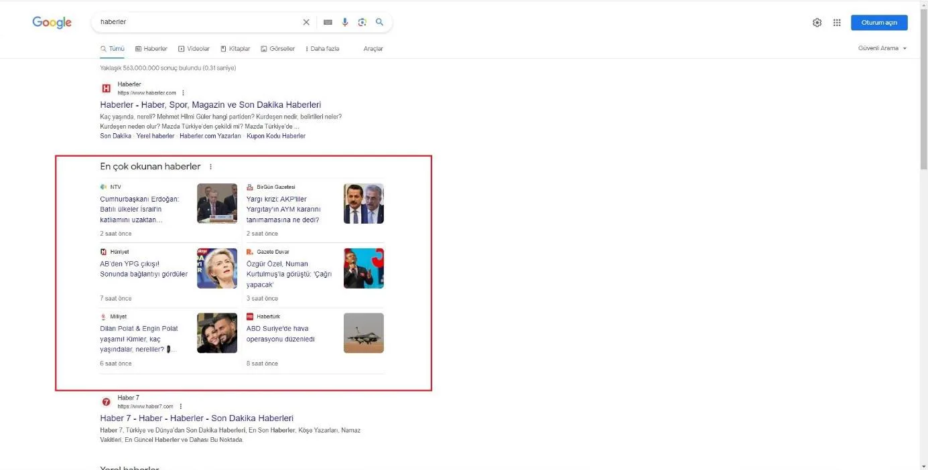
Task: Open options dots next to haber7.com URL
Action: coord(180,406)
